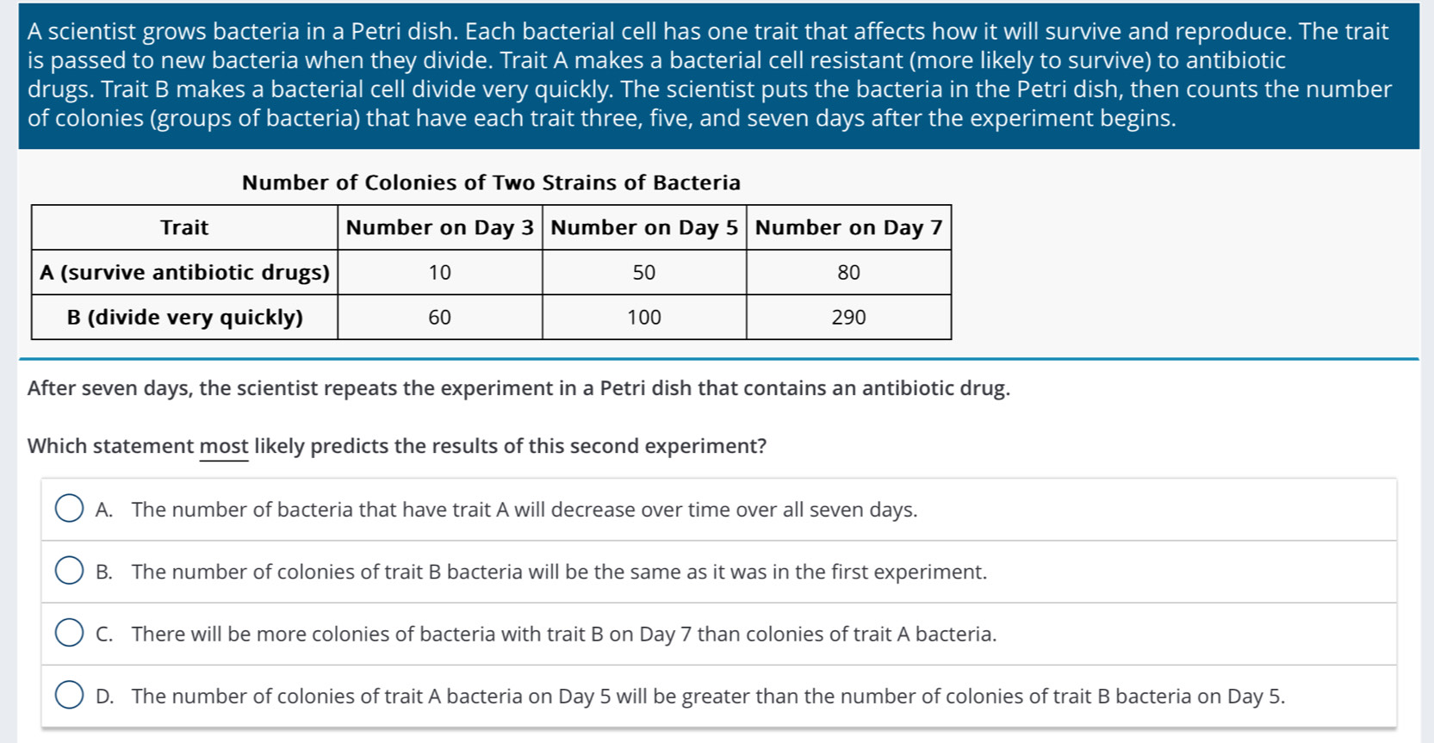Click the table cell showing 290
Viewport: 1434px width, 743px height.
point(849,317)
